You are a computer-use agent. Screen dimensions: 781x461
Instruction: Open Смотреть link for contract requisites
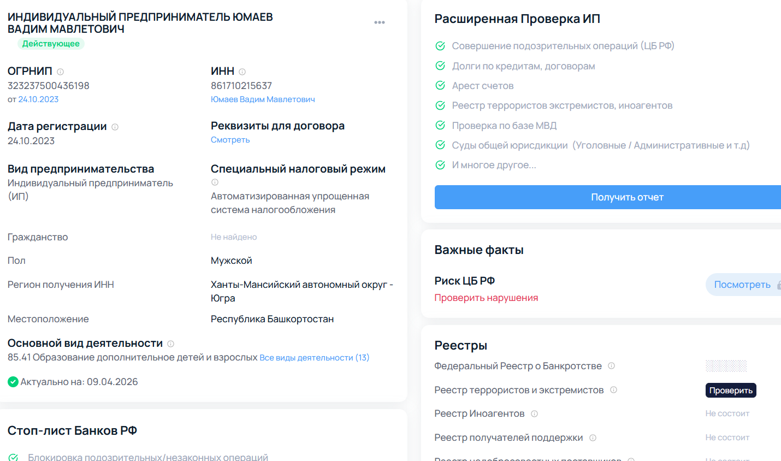(x=230, y=140)
